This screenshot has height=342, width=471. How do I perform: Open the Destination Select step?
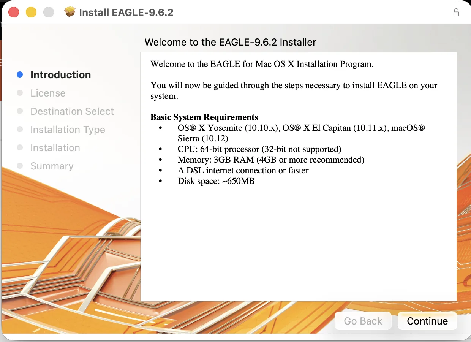click(x=72, y=111)
